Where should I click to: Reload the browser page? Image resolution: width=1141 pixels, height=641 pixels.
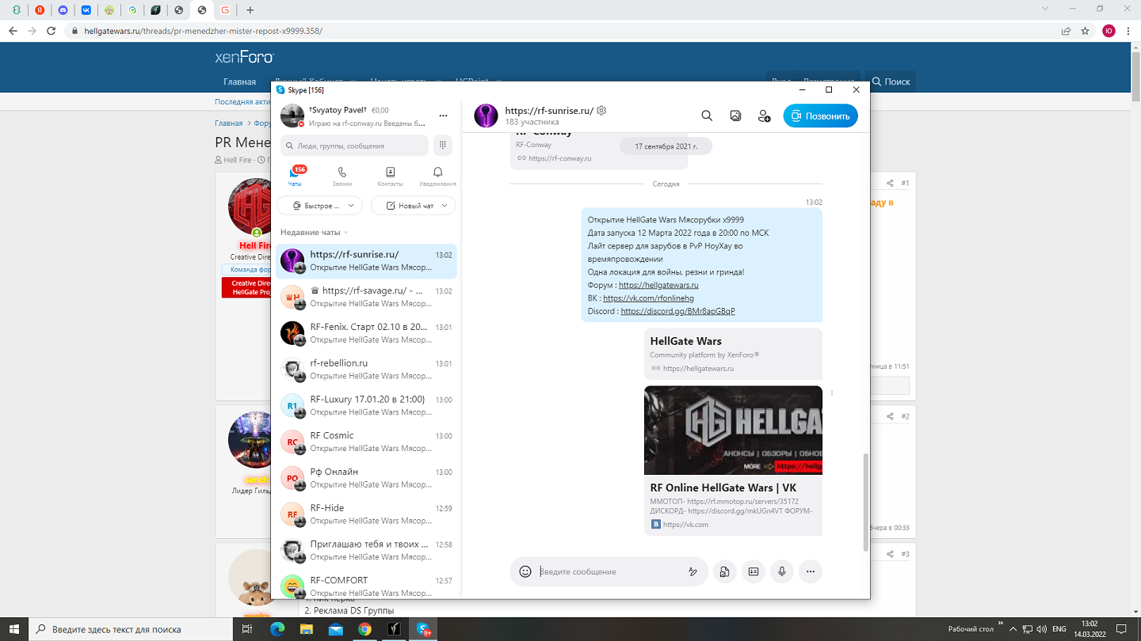51,31
